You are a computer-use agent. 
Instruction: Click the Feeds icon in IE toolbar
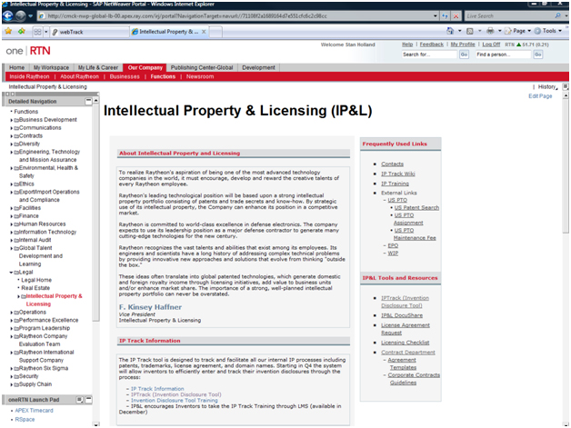pos(470,31)
